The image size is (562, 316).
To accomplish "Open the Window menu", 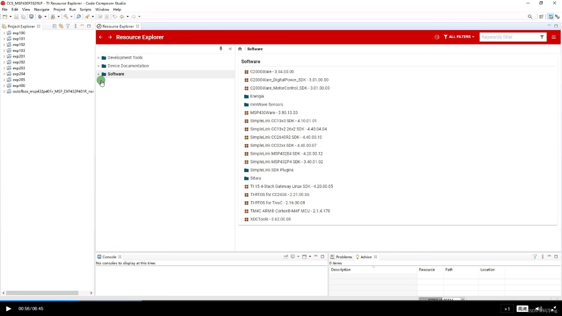I will tap(102, 9).
